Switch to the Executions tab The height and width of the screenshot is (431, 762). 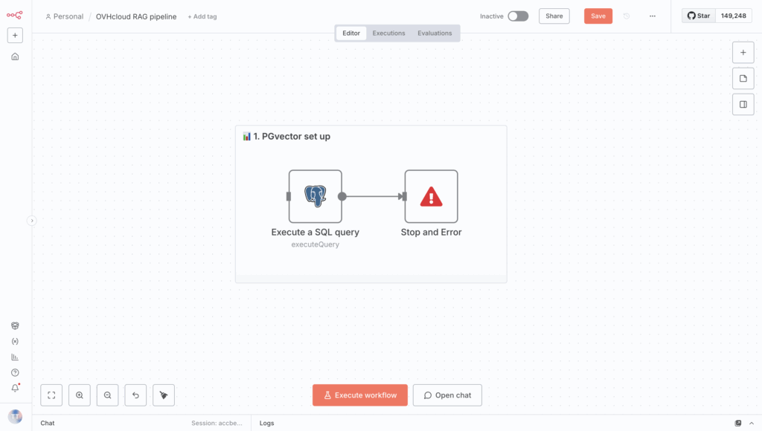coord(388,33)
